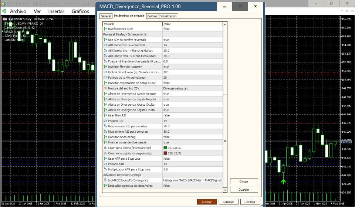Toggle the Alerta en Divergencia Bajista Regular value
Image resolution: width=355 pixels, height=207 pixels.
coord(193,99)
